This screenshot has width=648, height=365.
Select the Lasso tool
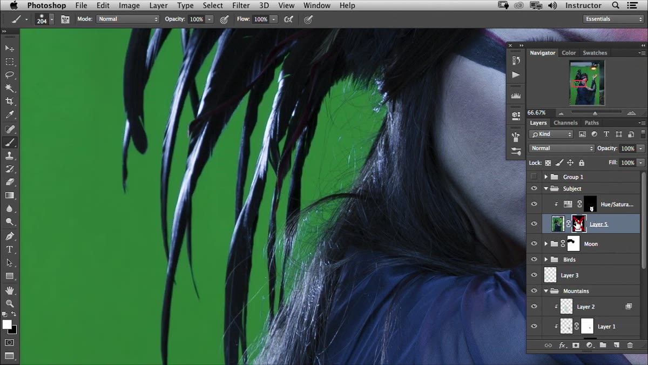coord(10,75)
